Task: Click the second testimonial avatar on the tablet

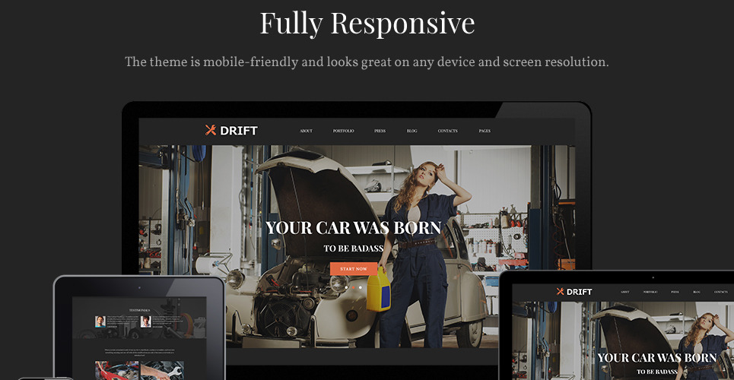Action: [x=145, y=321]
